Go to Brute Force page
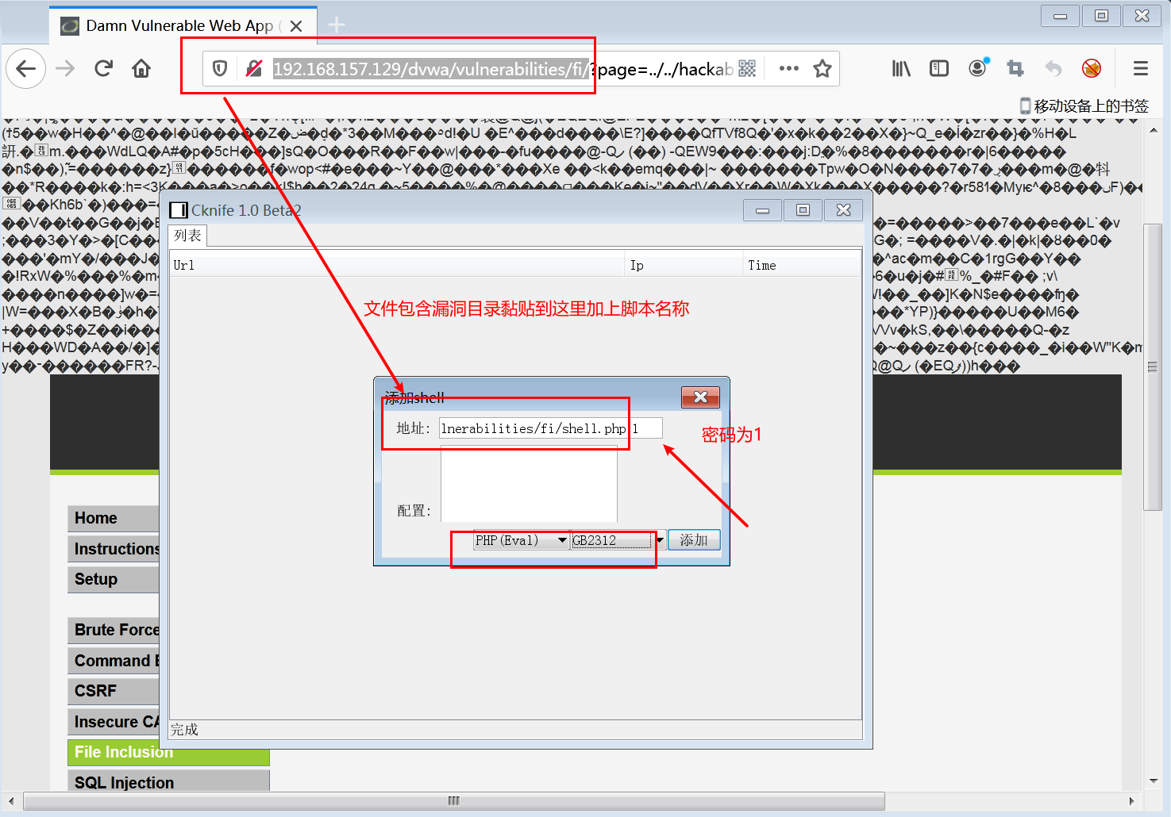This screenshot has width=1171, height=817. pos(113,630)
